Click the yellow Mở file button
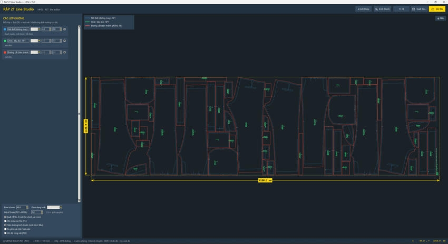Image resolution: width=448 pixels, height=244 pixels. pos(437,9)
